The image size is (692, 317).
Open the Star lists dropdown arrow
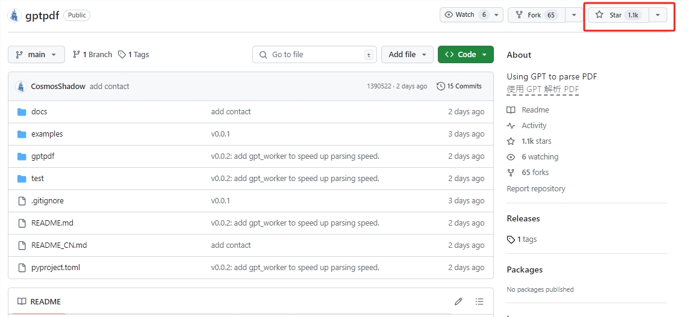[658, 15]
